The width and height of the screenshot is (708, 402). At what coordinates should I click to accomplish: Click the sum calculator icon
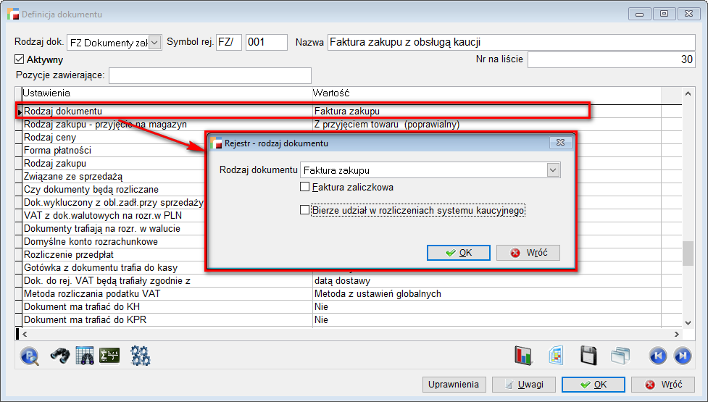coord(109,355)
